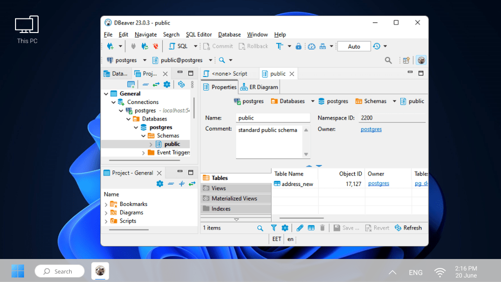Click the search icon in table list footer
501x282 pixels.
[260, 228]
